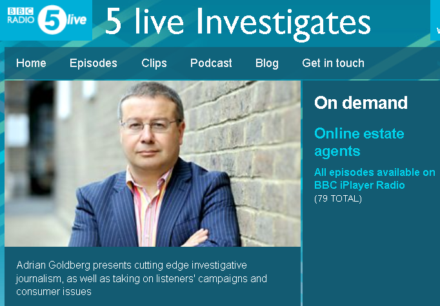Click the white circular 5 logo
This screenshot has height=306, width=440.
click(52, 20)
